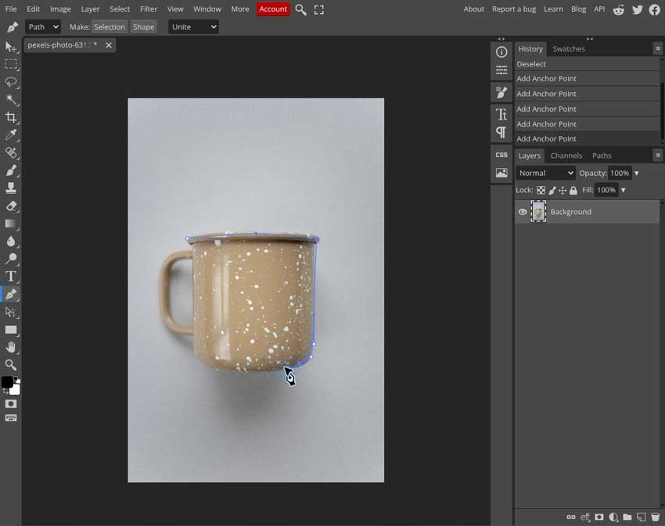This screenshot has height=526, width=665.
Task: Select the Crop tool
Action: point(11,117)
